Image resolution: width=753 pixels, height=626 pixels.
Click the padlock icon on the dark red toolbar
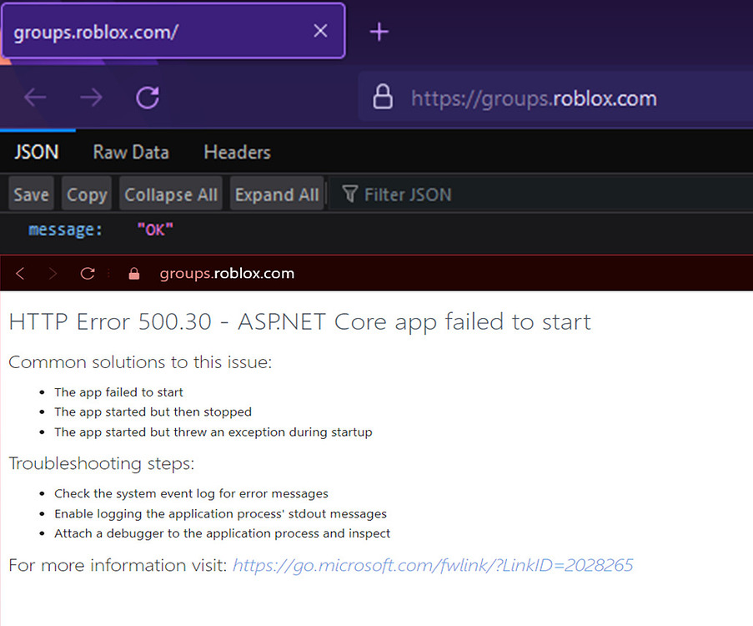133,273
